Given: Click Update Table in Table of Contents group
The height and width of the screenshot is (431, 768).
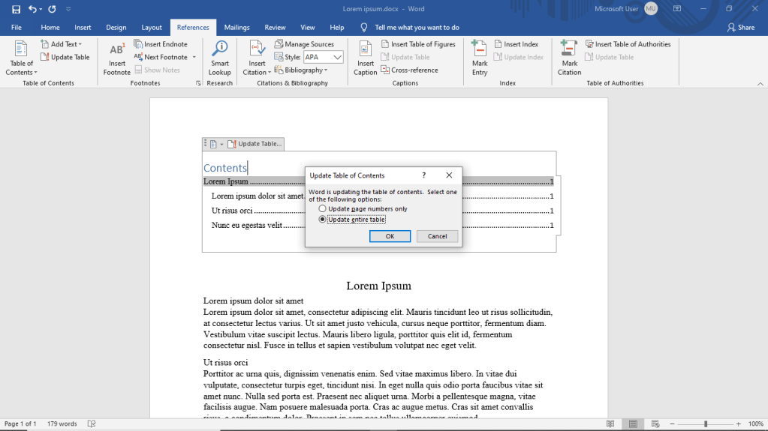Looking at the screenshot, I should click(x=65, y=57).
